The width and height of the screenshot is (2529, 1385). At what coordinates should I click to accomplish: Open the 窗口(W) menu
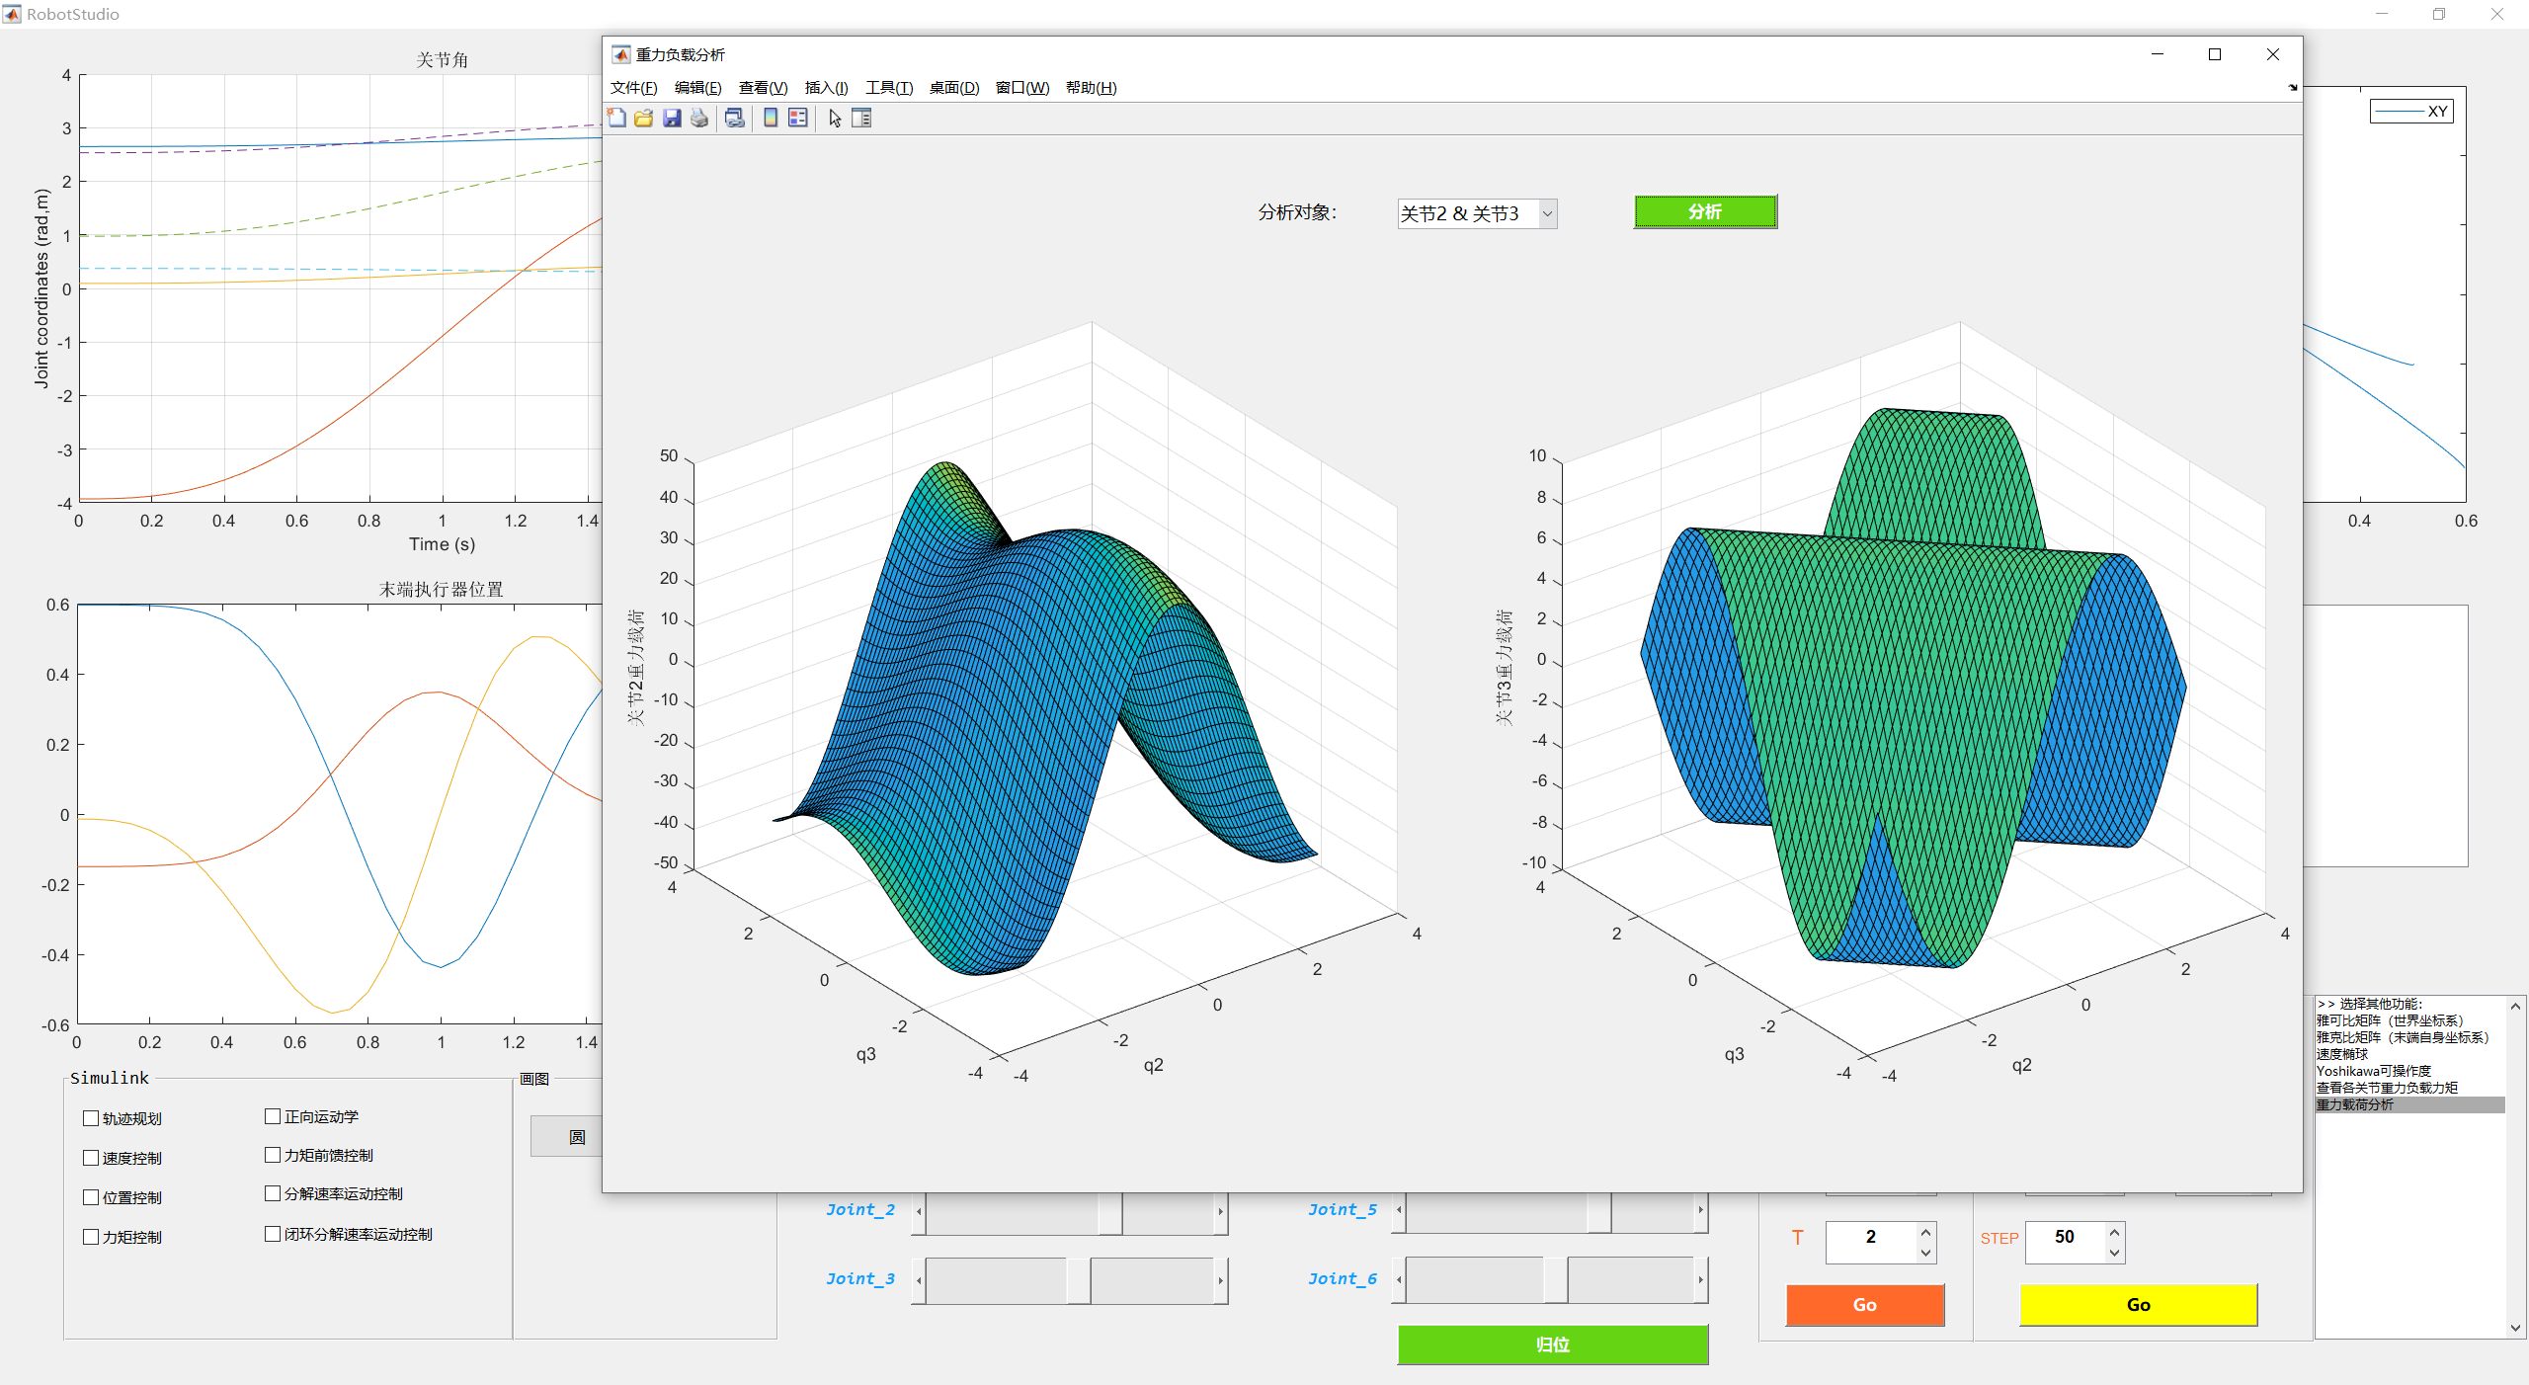pos(1020,87)
